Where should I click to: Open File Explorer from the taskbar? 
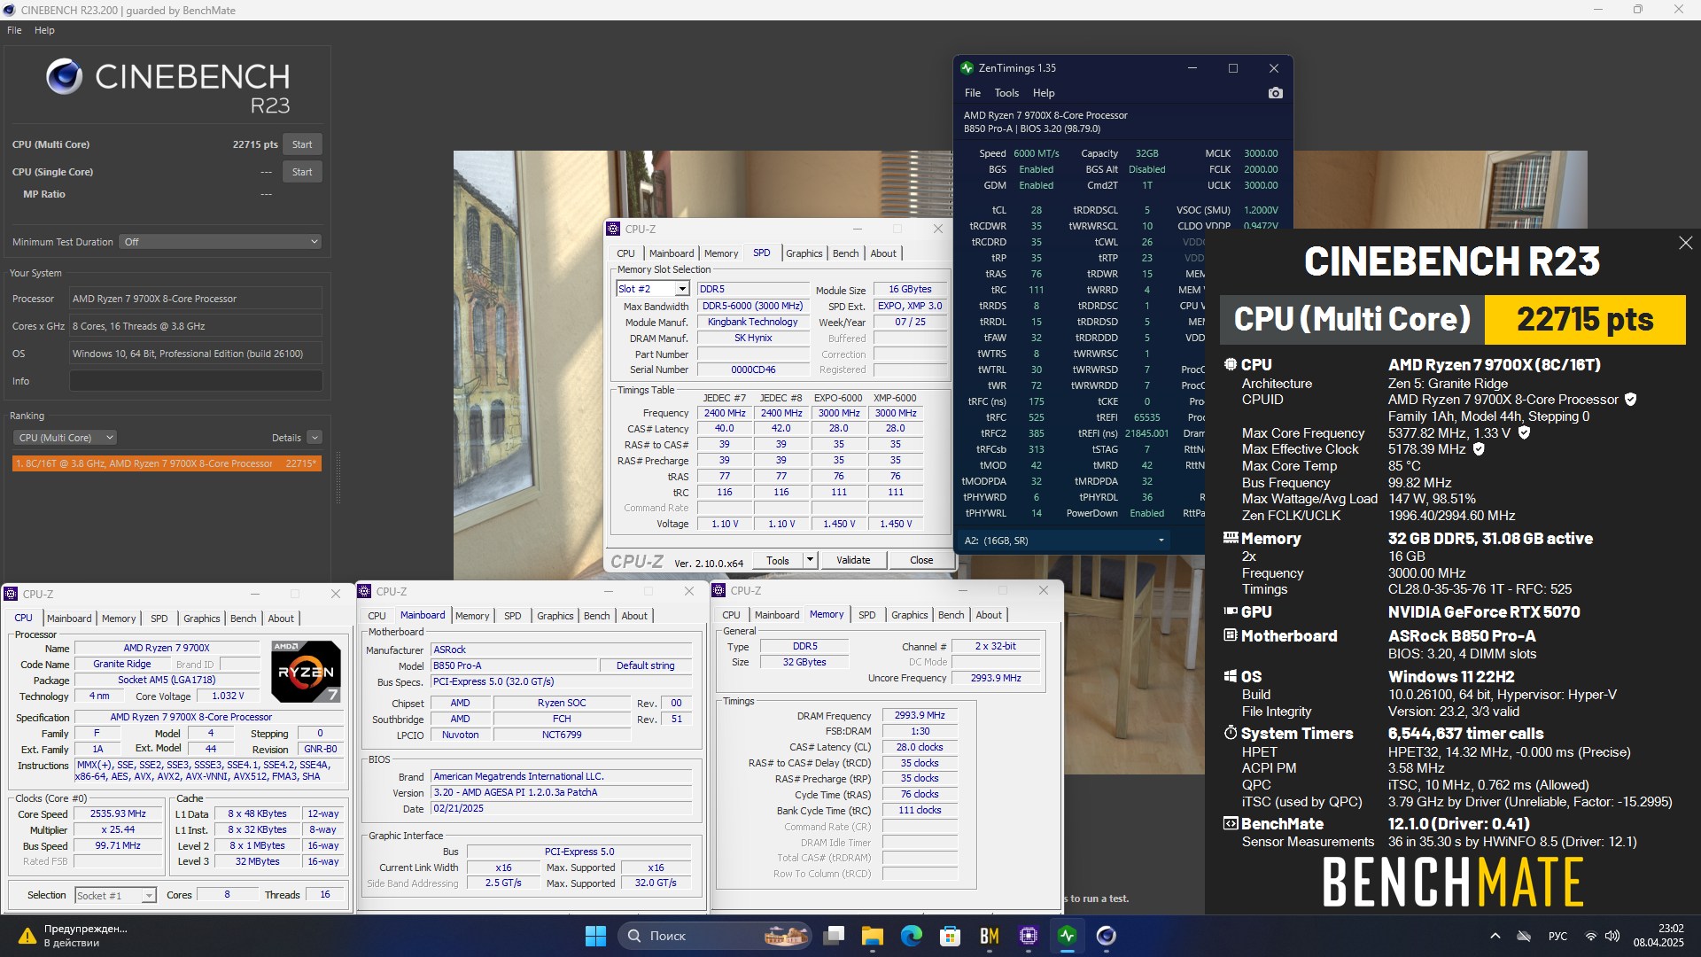873,936
